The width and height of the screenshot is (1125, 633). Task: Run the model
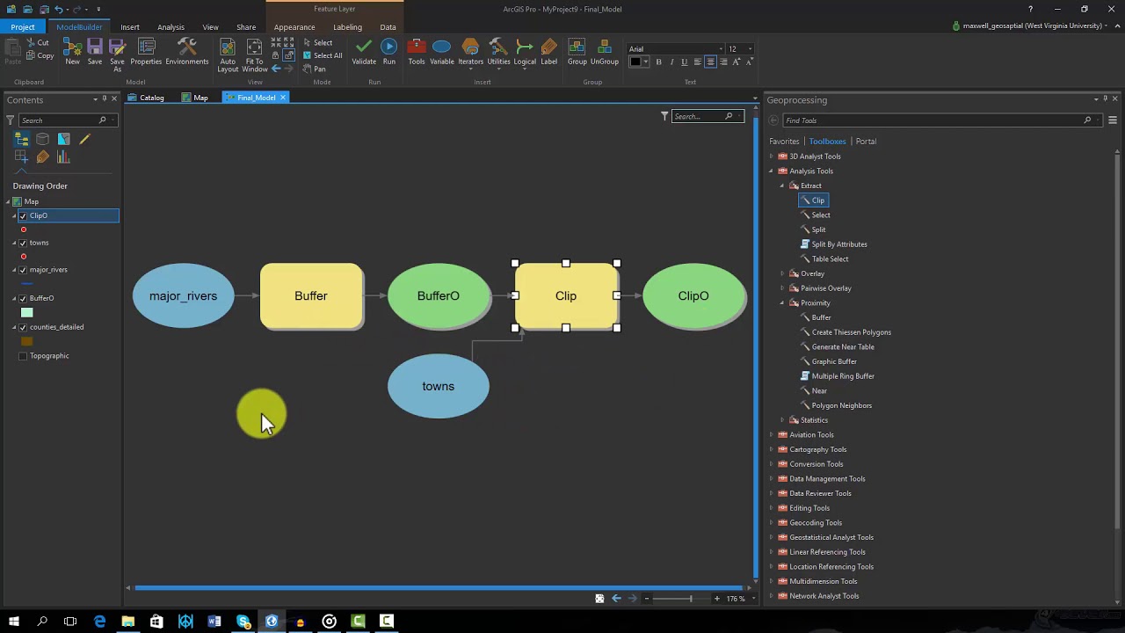[x=389, y=52]
